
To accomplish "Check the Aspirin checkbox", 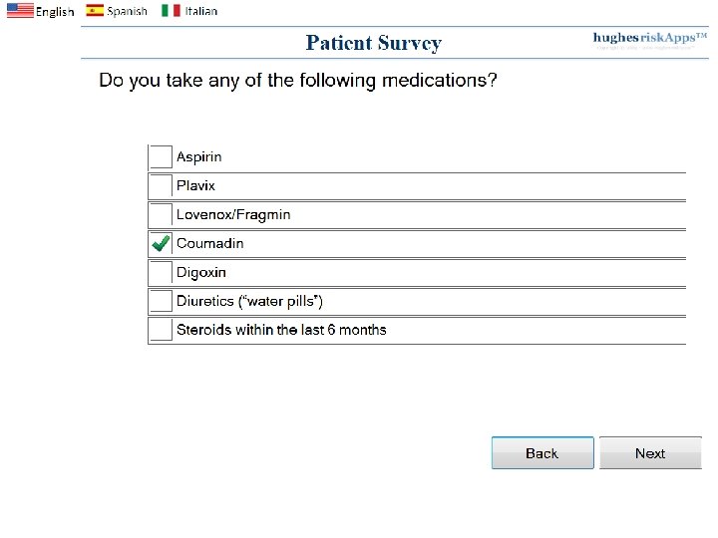I will (161, 157).
